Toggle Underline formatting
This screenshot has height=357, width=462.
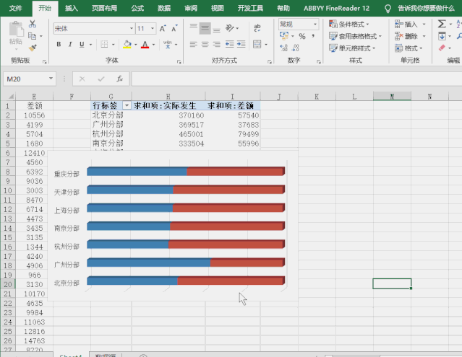tap(82, 45)
